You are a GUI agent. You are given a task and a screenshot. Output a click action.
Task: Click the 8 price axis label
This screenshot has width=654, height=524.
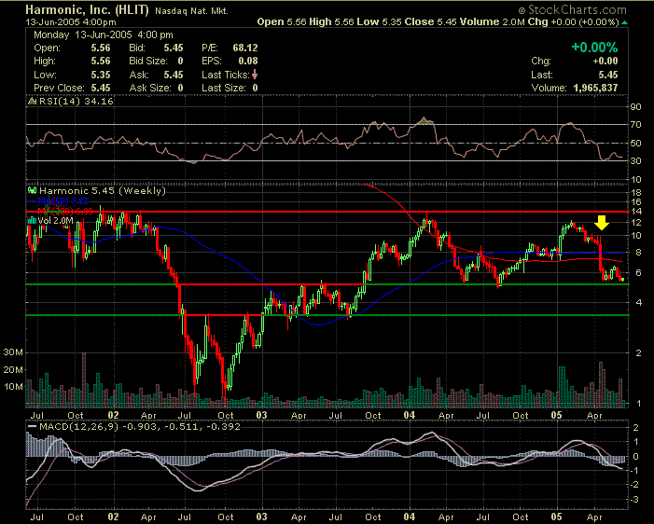pos(638,252)
